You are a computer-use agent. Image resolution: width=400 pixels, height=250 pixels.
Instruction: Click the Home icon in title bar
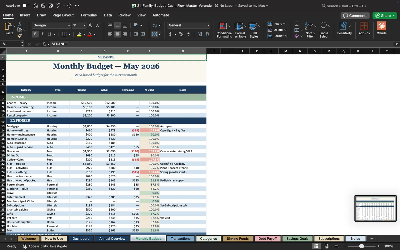tap(36, 5)
